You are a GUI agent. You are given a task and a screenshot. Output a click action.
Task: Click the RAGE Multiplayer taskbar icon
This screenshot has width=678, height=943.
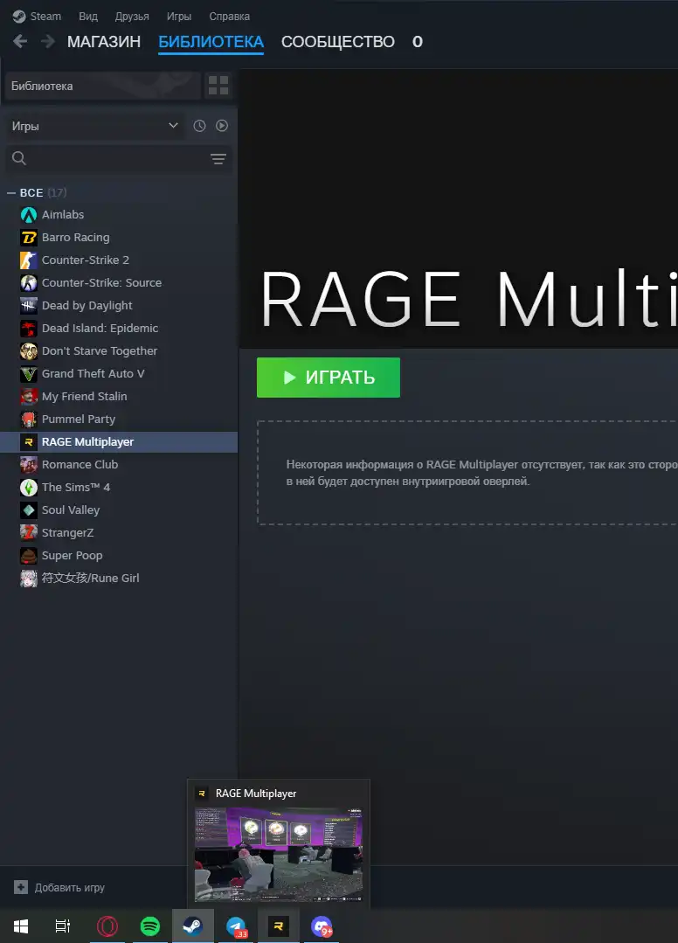click(279, 926)
